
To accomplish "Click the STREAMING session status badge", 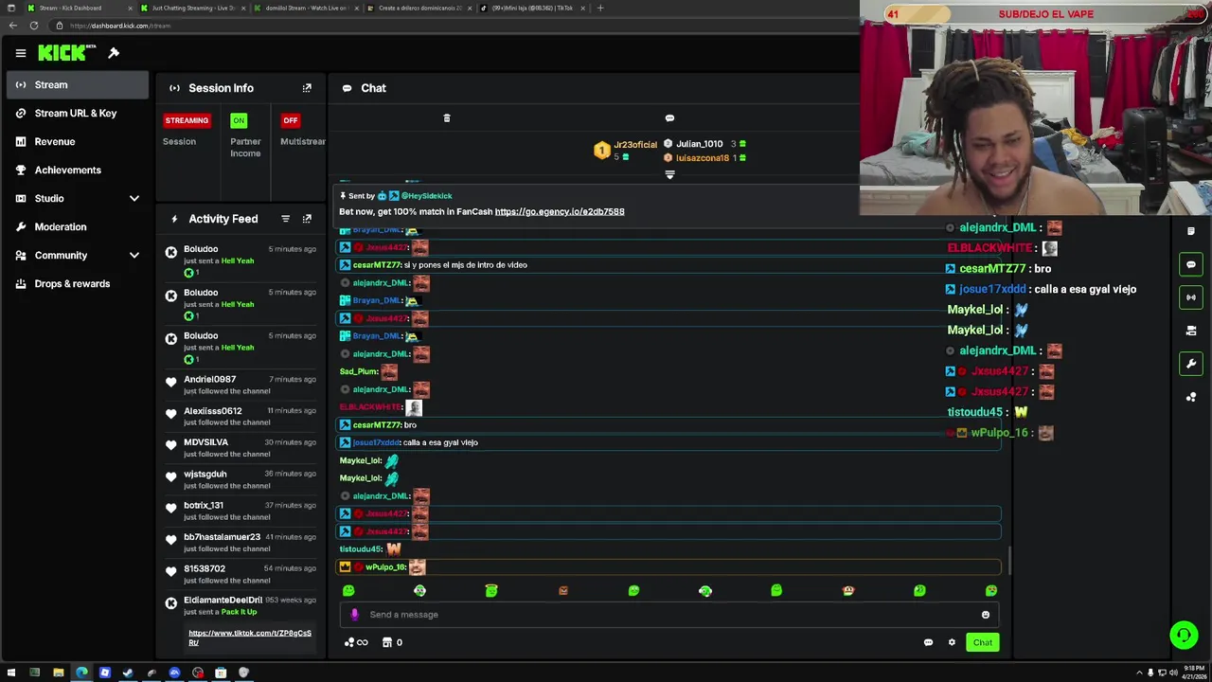I will (187, 120).
